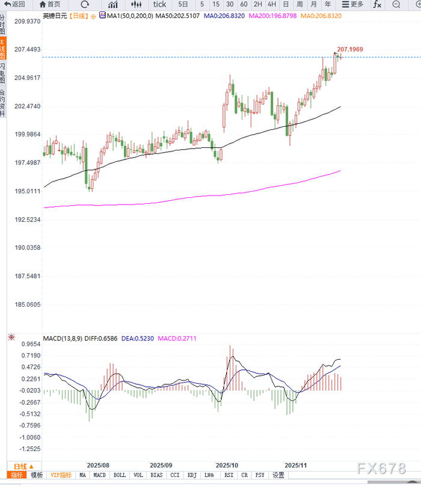The width and height of the screenshot is (421, 486).
Task: Click the DEA:0.5230 value
Action: click(x=137, y=339)
